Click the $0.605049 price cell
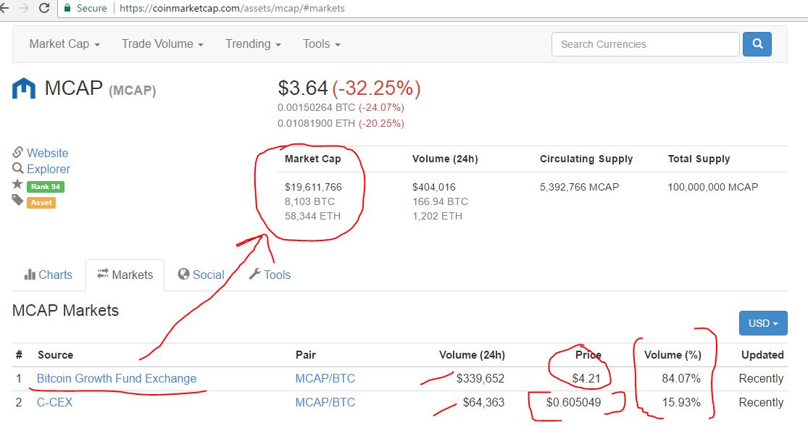The width and height of the screenshot is (808, 426). tap(573, 402)
